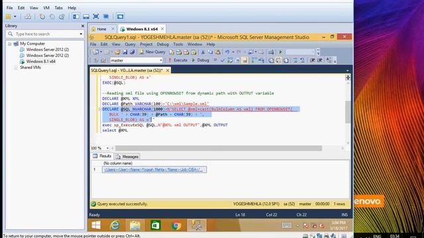This screenshot has height=238, width=424.
Task: Copy selected text using SSMS toolbar
Action: coord(210,52)
